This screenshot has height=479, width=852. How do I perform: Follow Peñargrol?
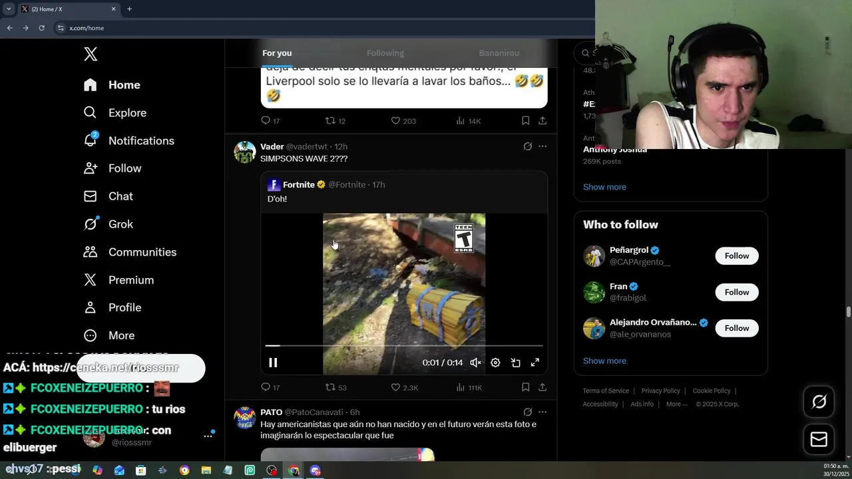pyautogui.click(x=737, y=256)
